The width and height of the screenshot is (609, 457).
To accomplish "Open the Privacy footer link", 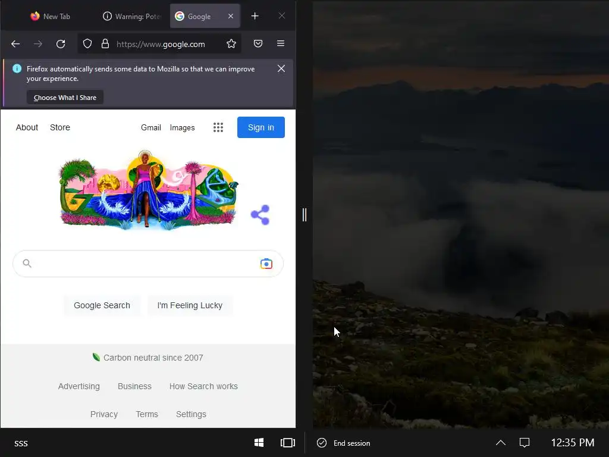I will [x=103, y=414].
